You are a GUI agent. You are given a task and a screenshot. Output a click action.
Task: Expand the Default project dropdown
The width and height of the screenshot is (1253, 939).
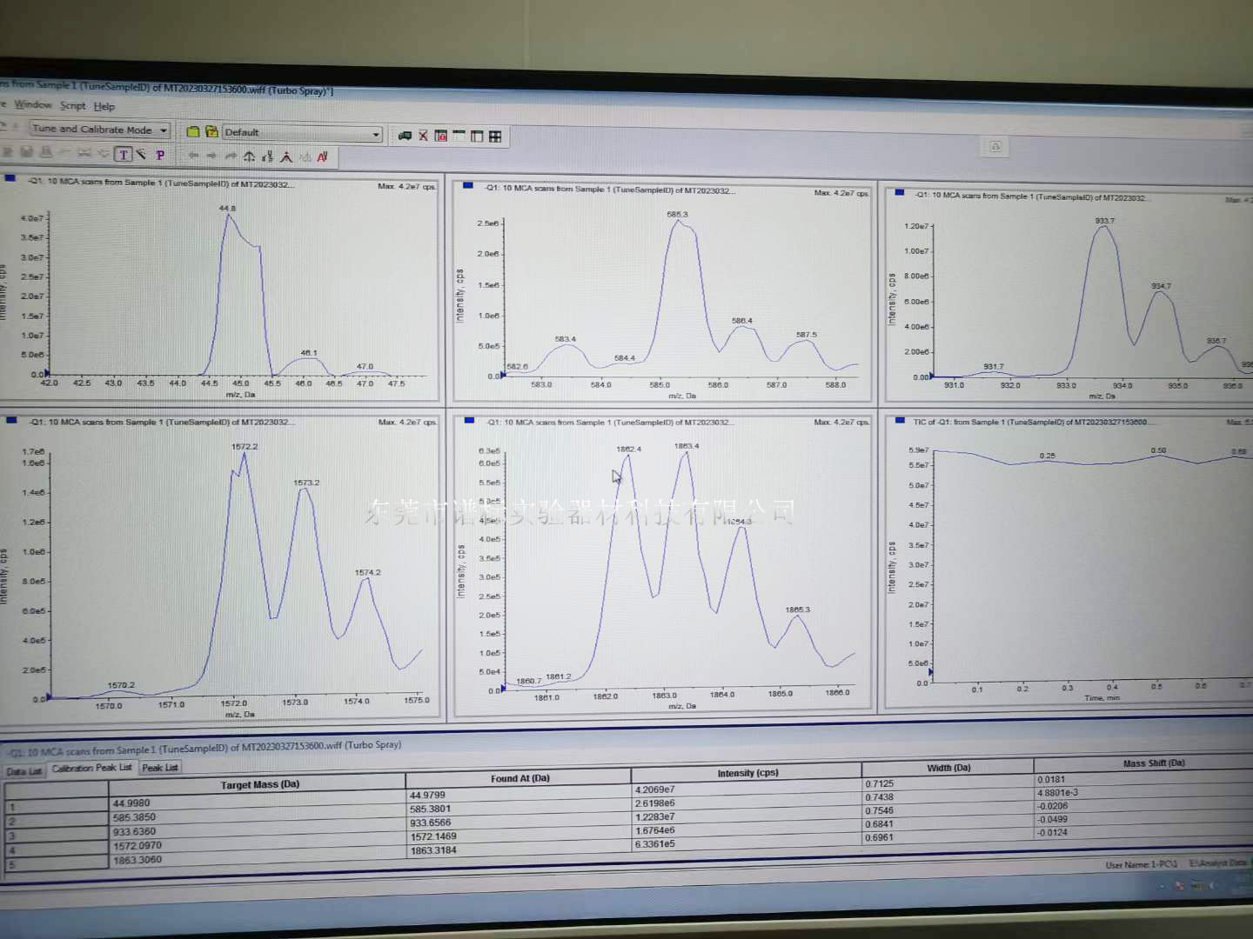tap(376, 134)
